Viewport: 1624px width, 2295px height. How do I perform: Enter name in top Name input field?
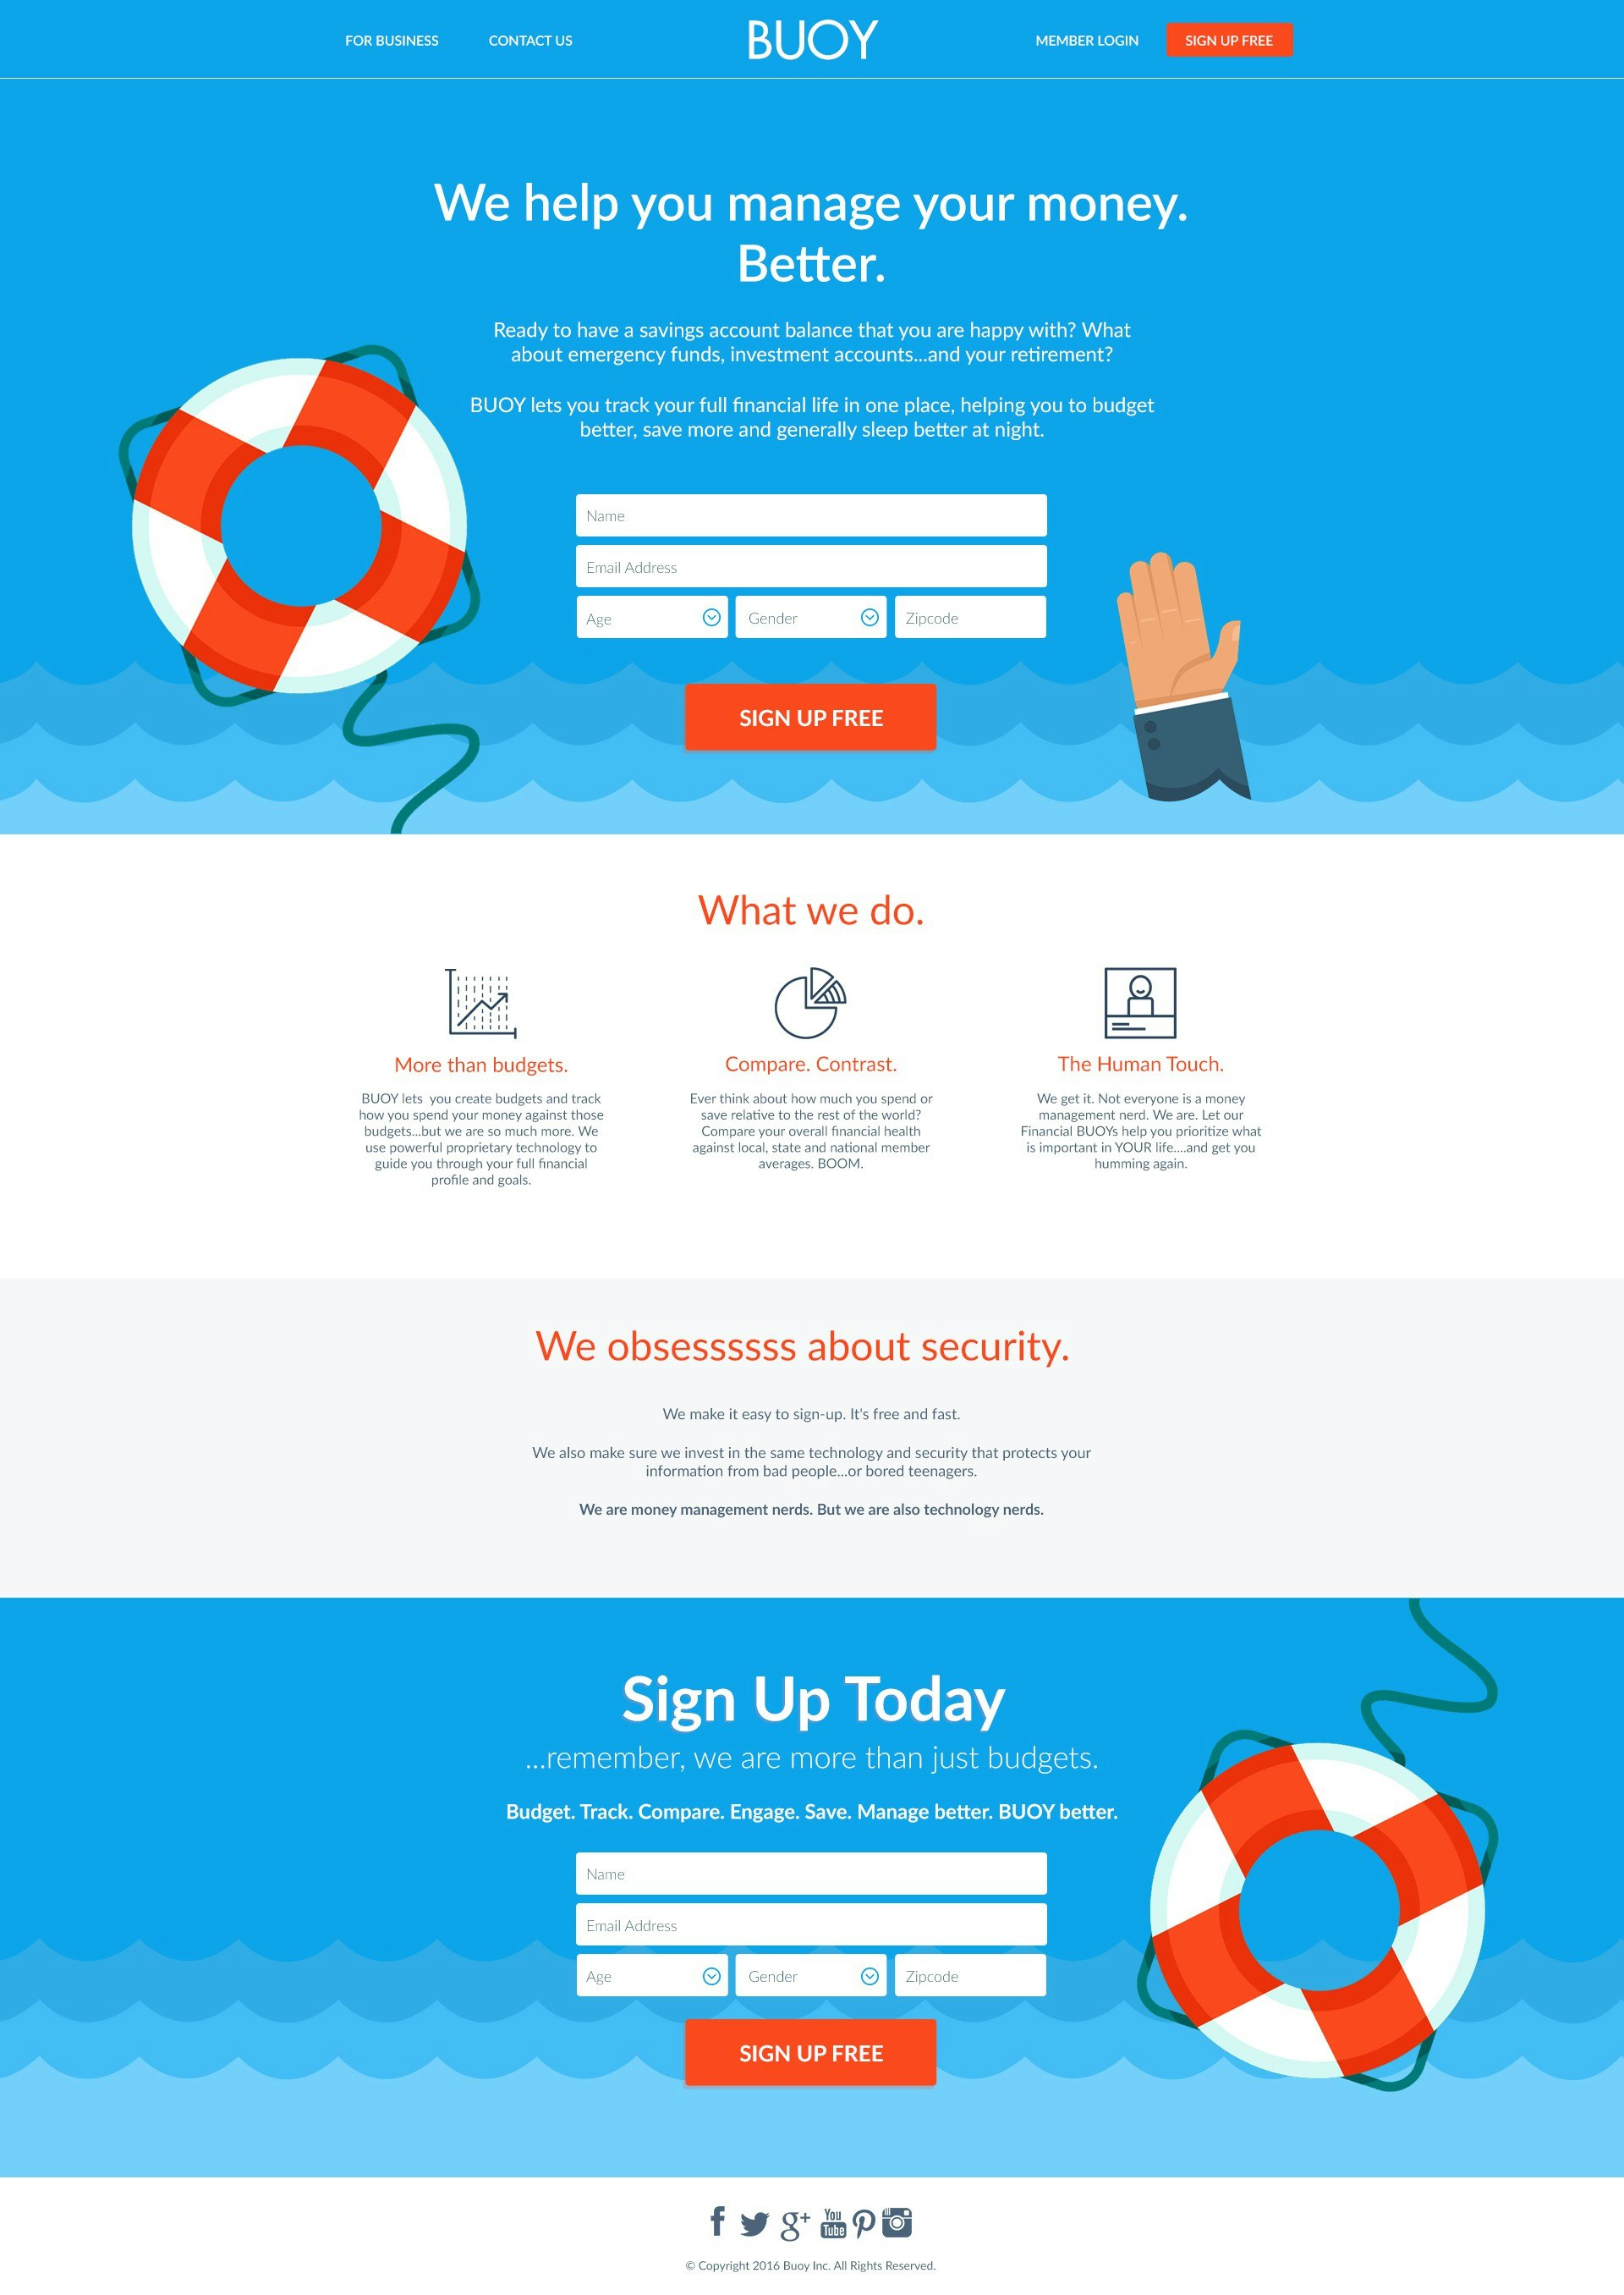(810, 515)
